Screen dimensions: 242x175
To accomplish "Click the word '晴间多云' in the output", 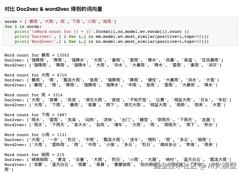I will 168,145.
